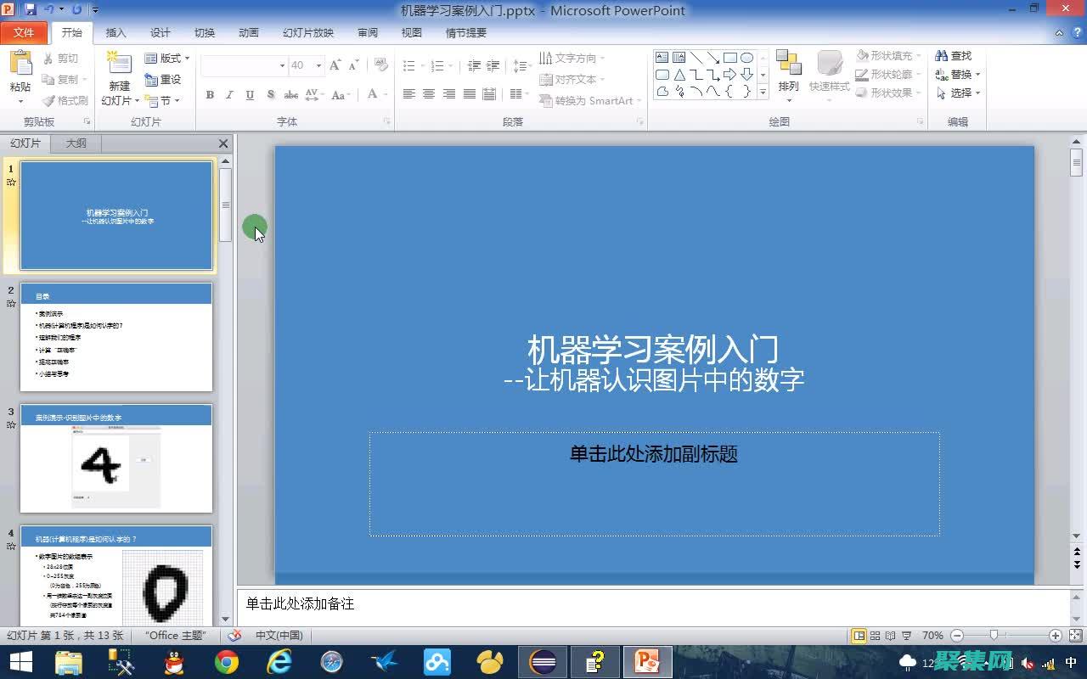Toggle center text alignment

[x=428, y=94]
